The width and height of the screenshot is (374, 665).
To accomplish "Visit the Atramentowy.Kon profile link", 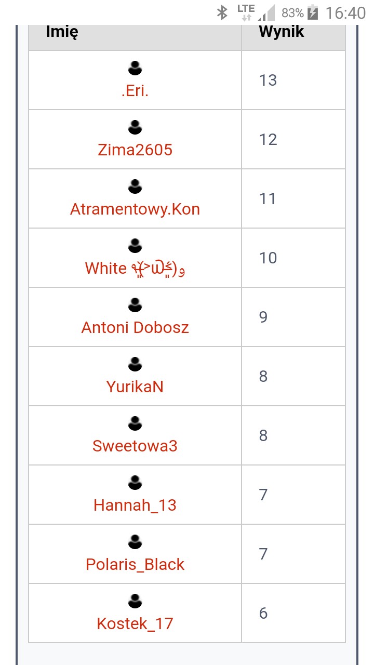I will pos(135,209).
